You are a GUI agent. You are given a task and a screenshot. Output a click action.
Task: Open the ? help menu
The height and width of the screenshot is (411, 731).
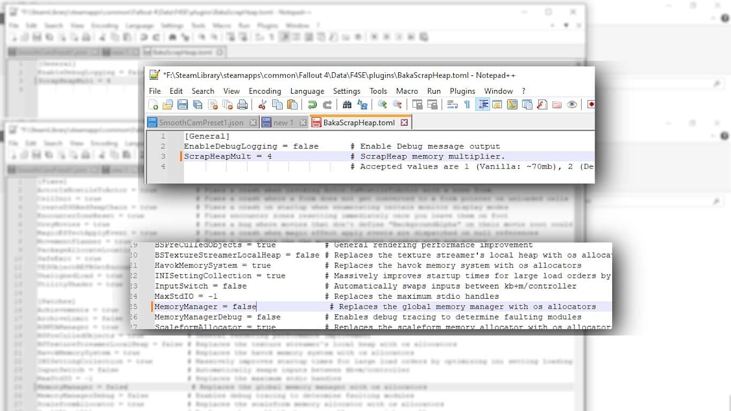523,91
